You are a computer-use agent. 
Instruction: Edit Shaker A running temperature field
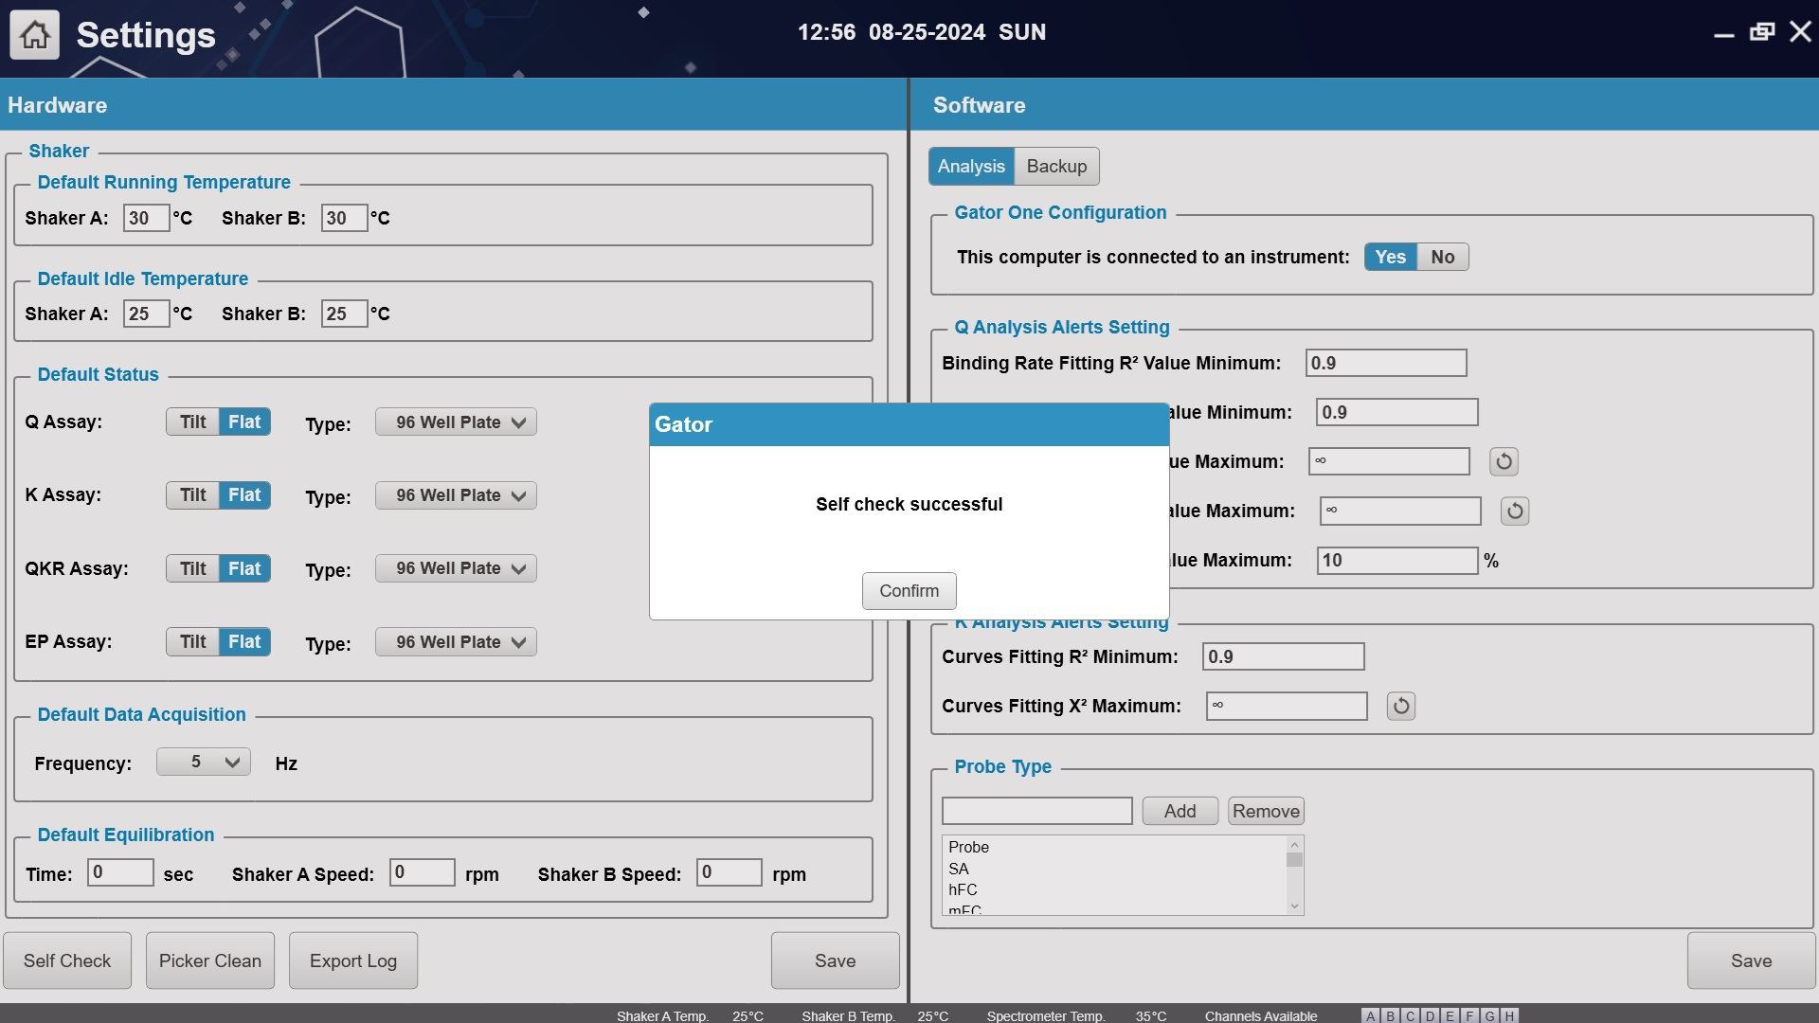(x=146, y=218)
